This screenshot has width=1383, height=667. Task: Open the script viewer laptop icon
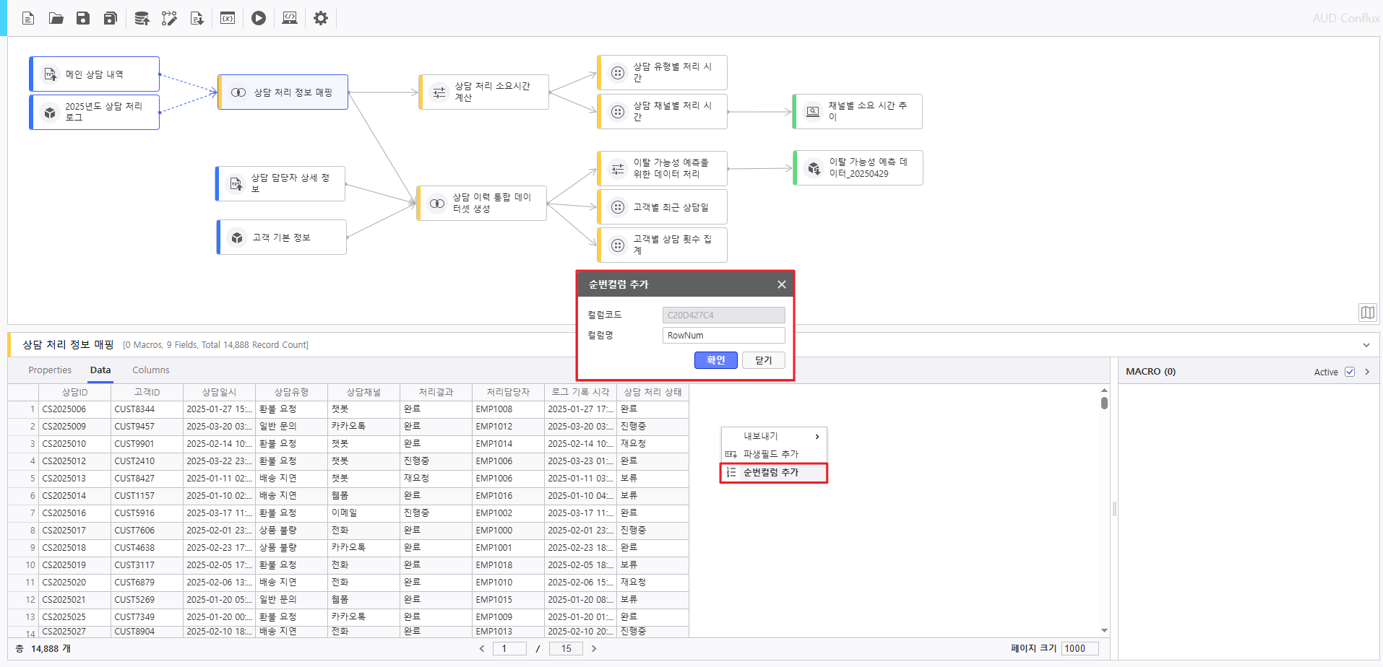click(290, 18)
